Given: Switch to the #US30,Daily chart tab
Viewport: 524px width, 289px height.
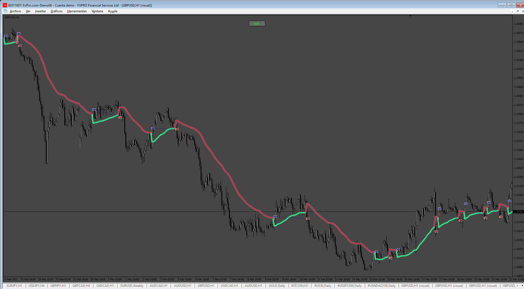Looking at the screenshot, I should pos(323,286).
